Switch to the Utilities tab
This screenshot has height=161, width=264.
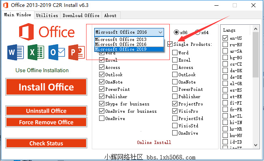pos(47,15)
